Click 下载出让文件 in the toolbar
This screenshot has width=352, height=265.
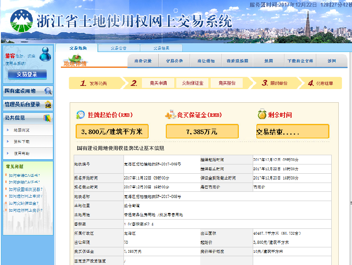click(x=300, y=61)
